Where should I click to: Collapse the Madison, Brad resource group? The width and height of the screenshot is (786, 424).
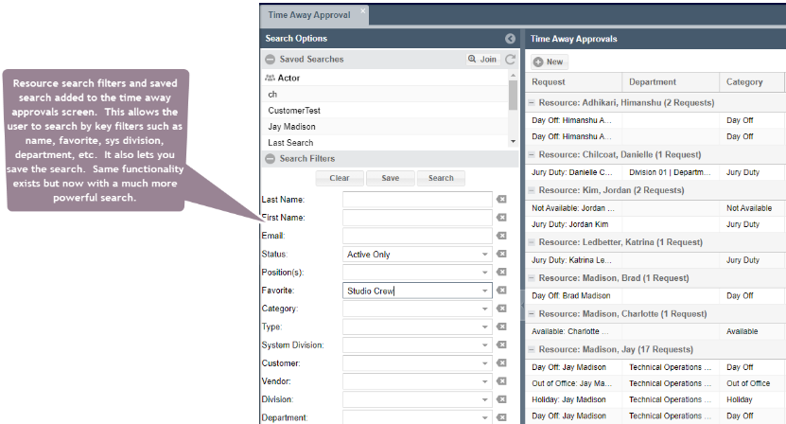click(532, 278)
